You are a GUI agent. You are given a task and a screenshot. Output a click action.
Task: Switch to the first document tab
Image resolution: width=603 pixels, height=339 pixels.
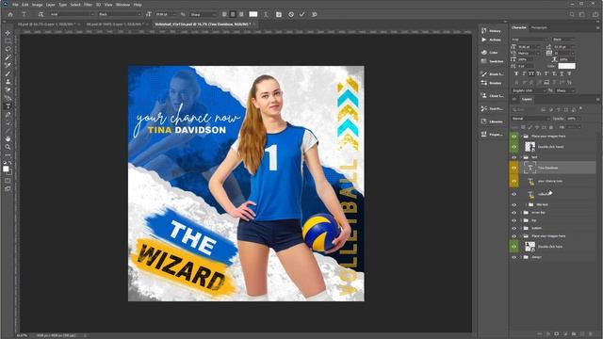coord(46,24)
